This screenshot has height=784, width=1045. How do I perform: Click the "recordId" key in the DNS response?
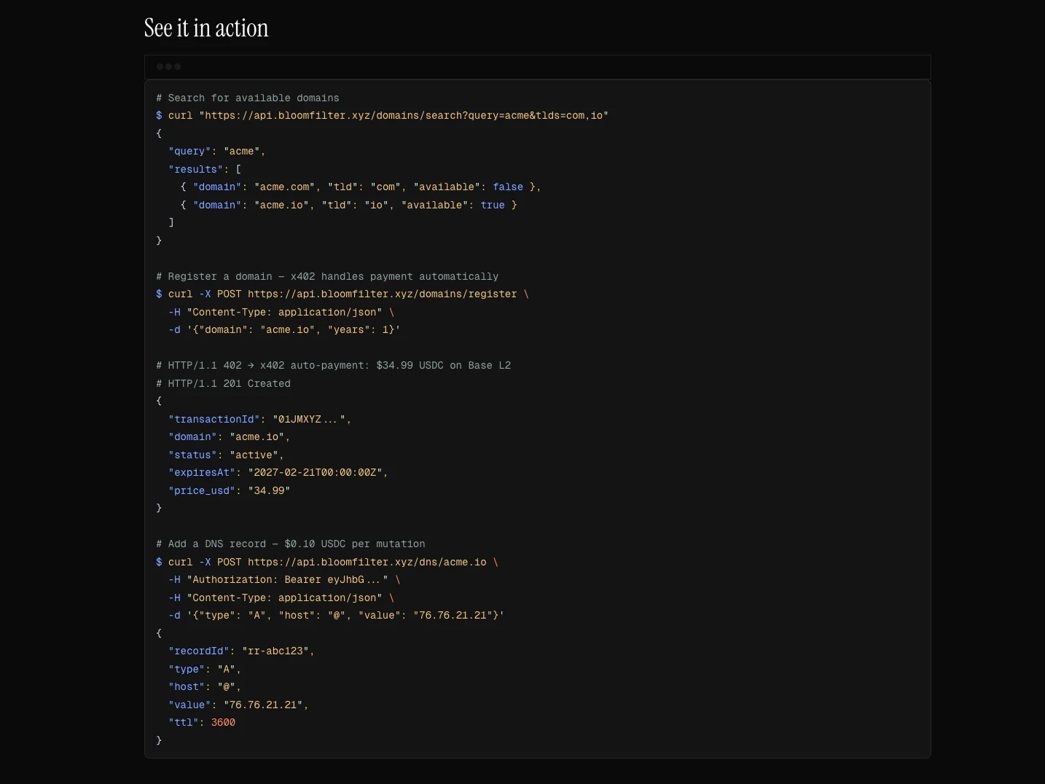(199, 651)
